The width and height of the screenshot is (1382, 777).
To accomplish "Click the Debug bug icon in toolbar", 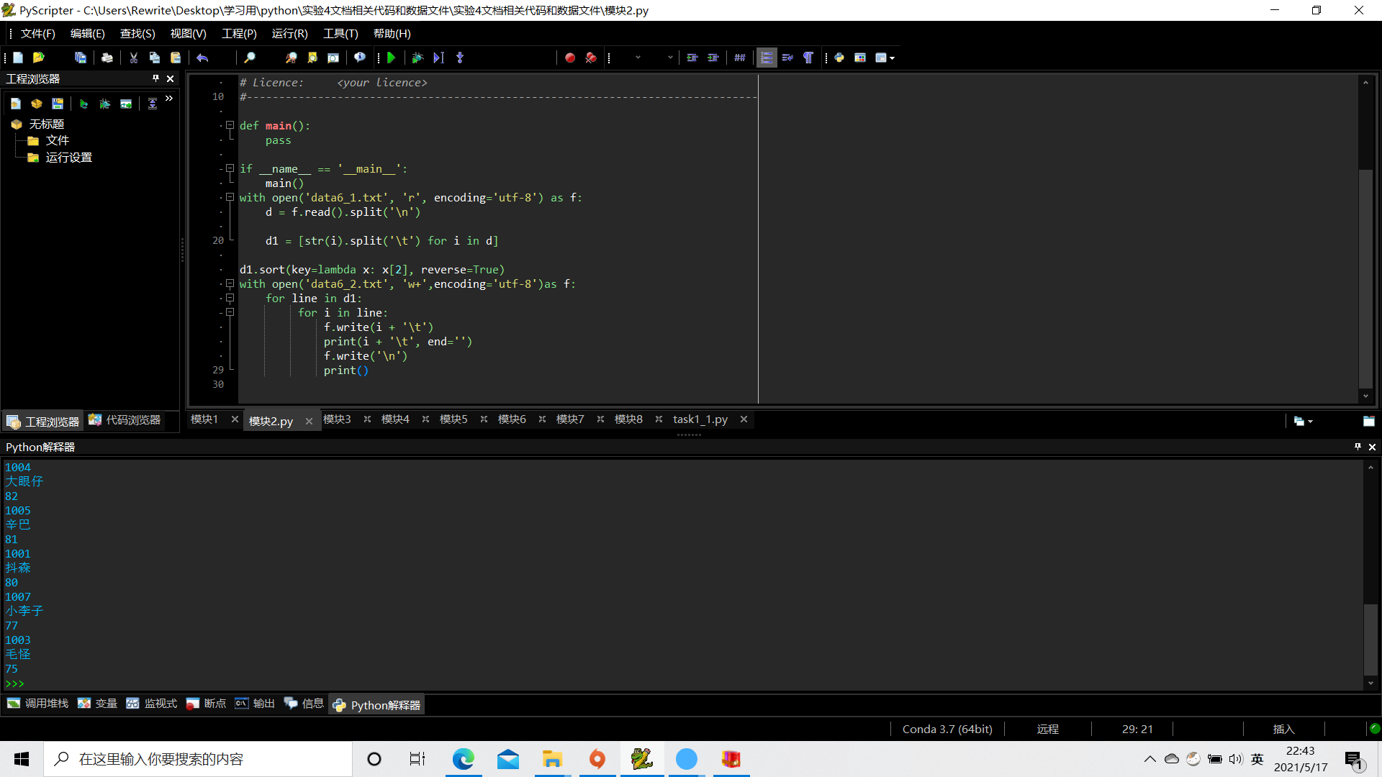I will coord(417,58).
